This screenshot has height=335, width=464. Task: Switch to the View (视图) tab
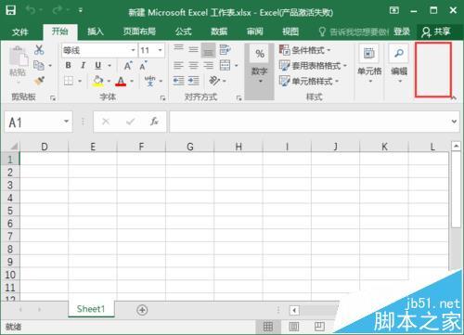(x=290, y=32)
